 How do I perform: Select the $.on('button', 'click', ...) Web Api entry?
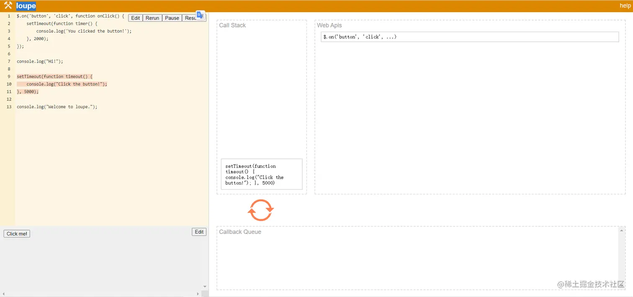point(470,37)
